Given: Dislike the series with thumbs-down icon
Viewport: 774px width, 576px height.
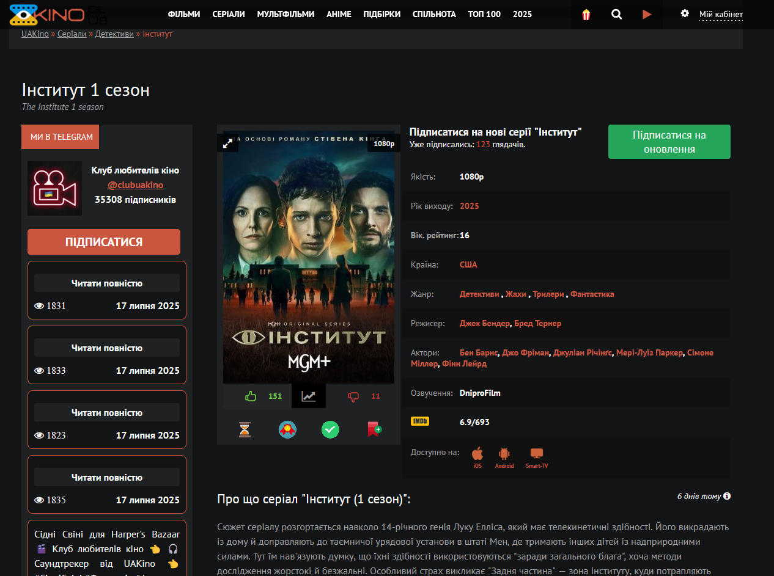Looking at the screenshot, I should point(353,396).
